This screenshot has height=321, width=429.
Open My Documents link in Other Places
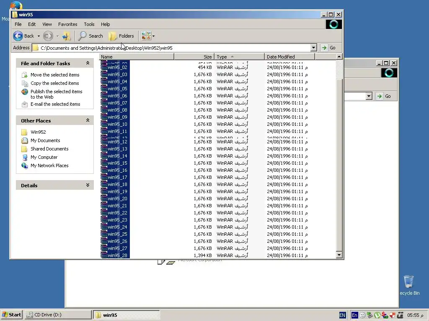pyautogui.click(x=45, y=140)
